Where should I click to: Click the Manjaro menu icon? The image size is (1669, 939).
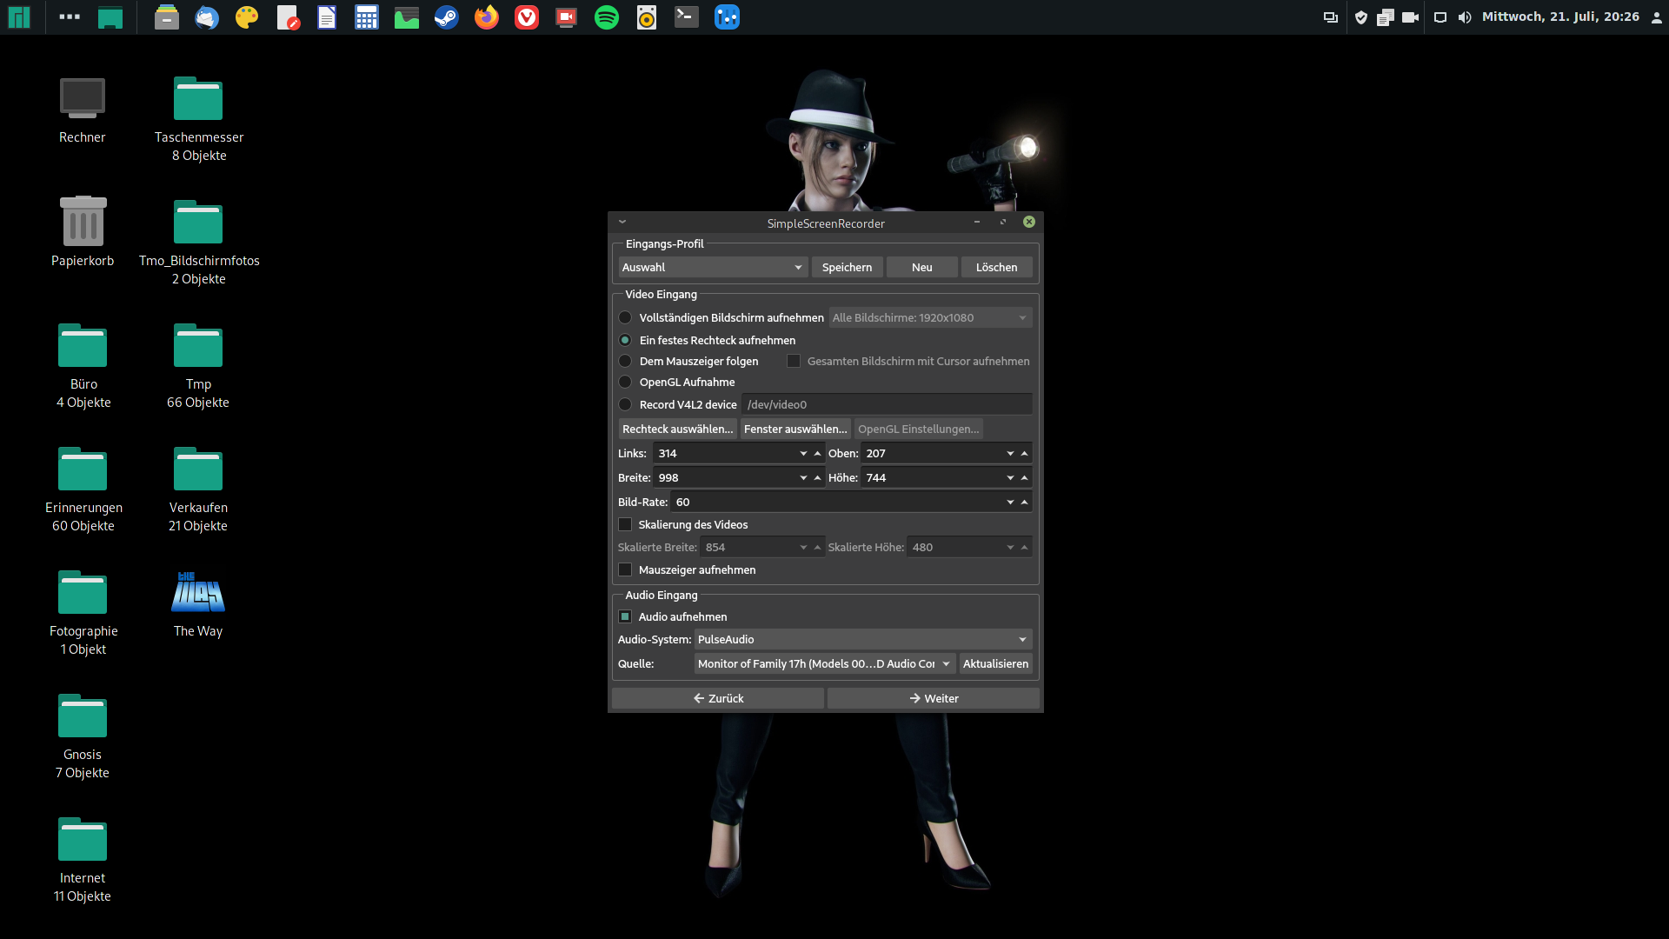coord(19,17)
